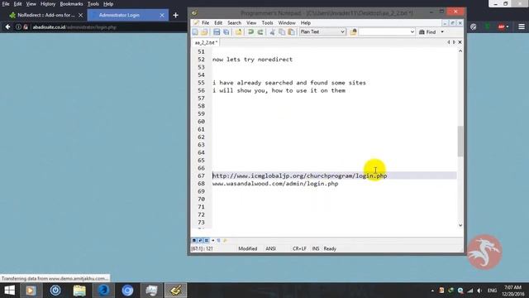The width and height of the screenshot is (529, 298).
Task: Click the volume speaker tray icon
Action: [x=479, y=291]
